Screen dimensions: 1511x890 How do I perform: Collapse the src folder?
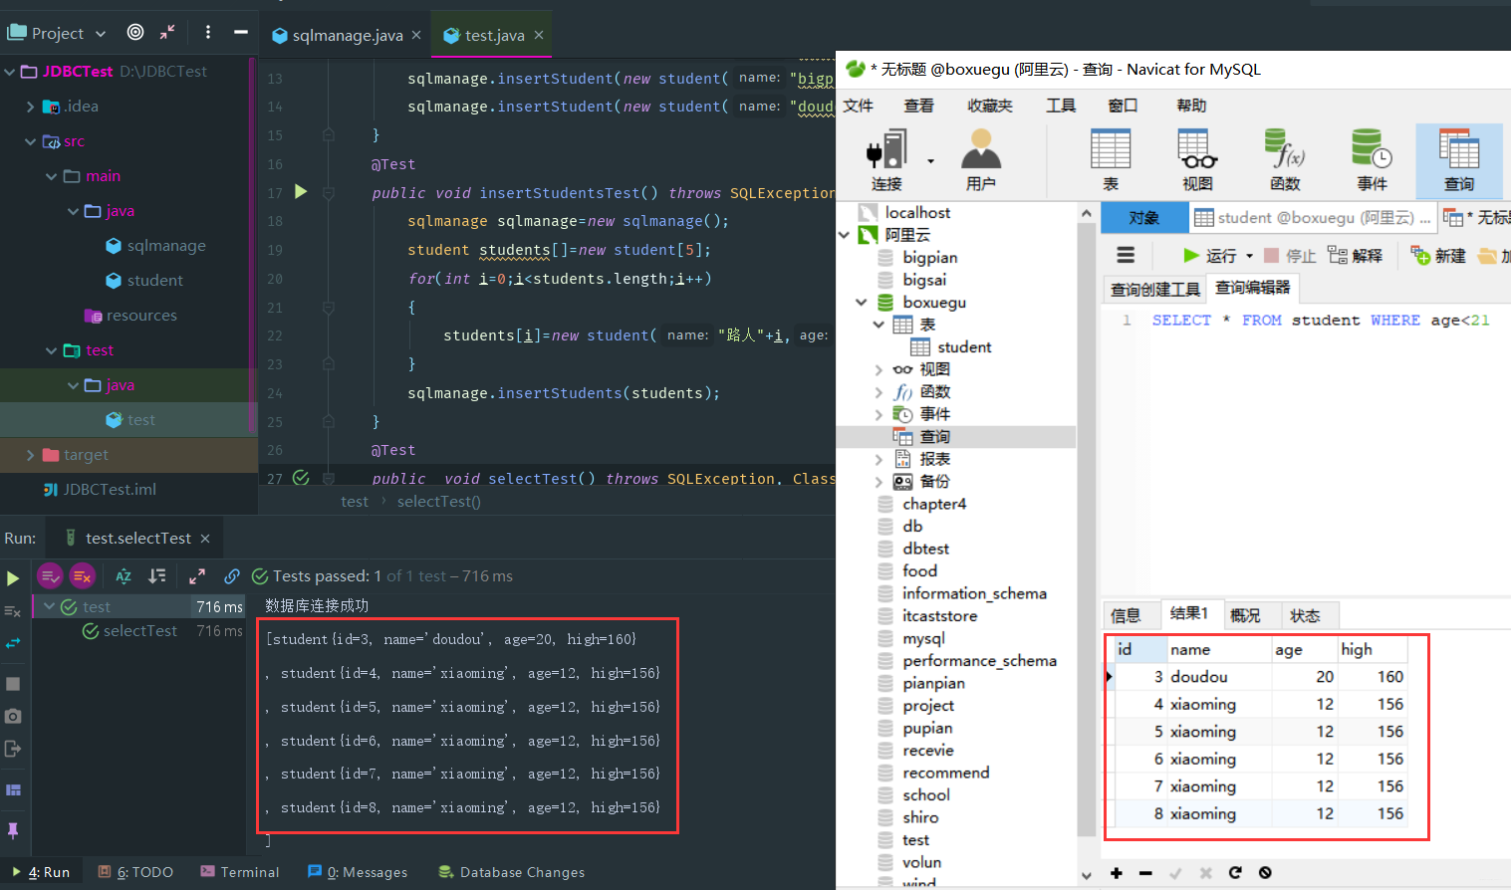pyautogui.click(x=31, y=141)
